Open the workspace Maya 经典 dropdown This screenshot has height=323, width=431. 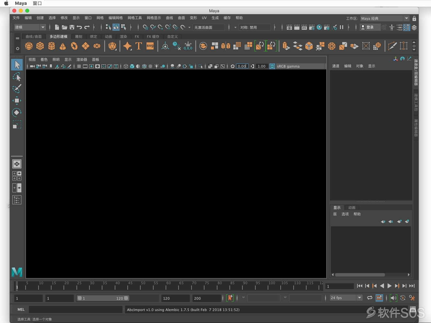(x=385, y=18)
